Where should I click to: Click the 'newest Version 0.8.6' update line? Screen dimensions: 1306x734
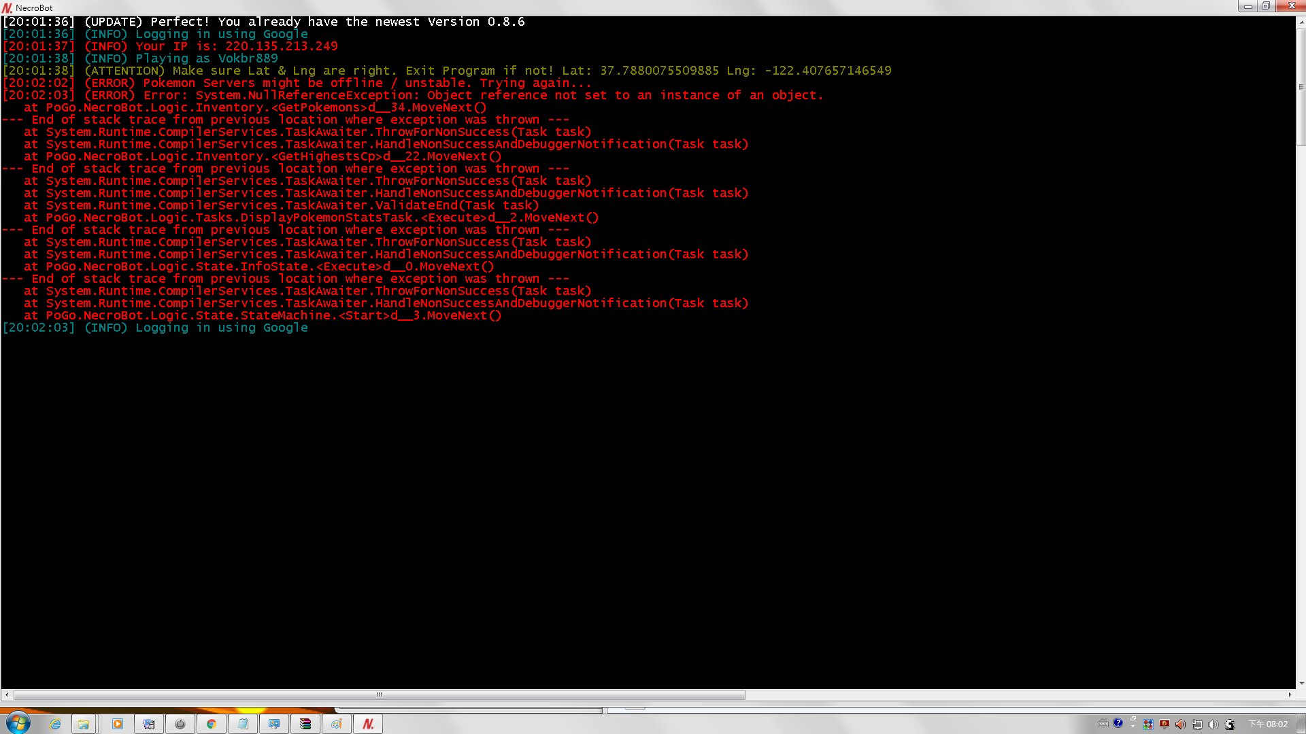point(263,22)
